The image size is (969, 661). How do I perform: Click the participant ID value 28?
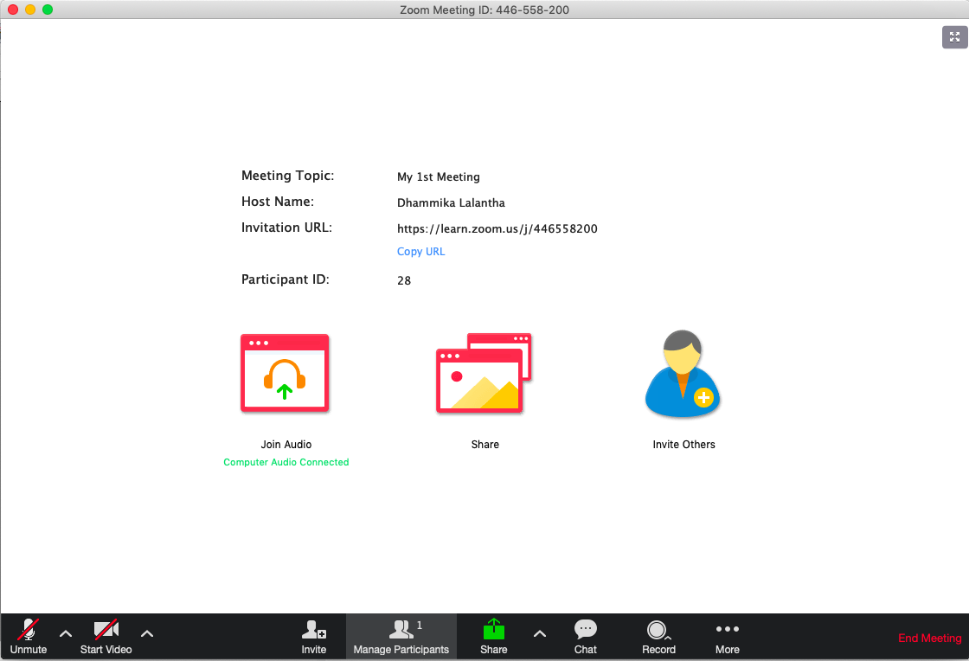point(404,280)
